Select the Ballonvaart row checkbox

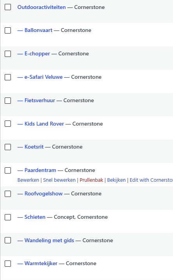tap(8, 30)
